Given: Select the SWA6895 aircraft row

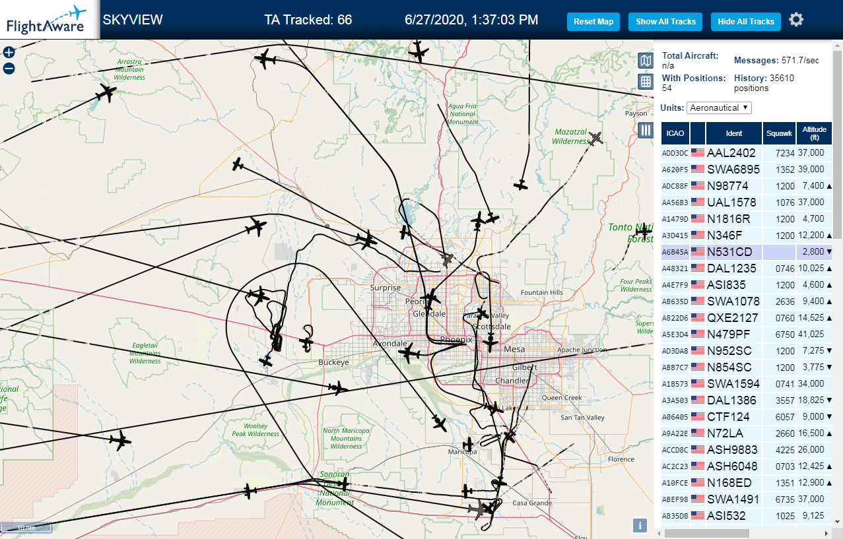Looking at the screenshot, I should pos(747,170).
